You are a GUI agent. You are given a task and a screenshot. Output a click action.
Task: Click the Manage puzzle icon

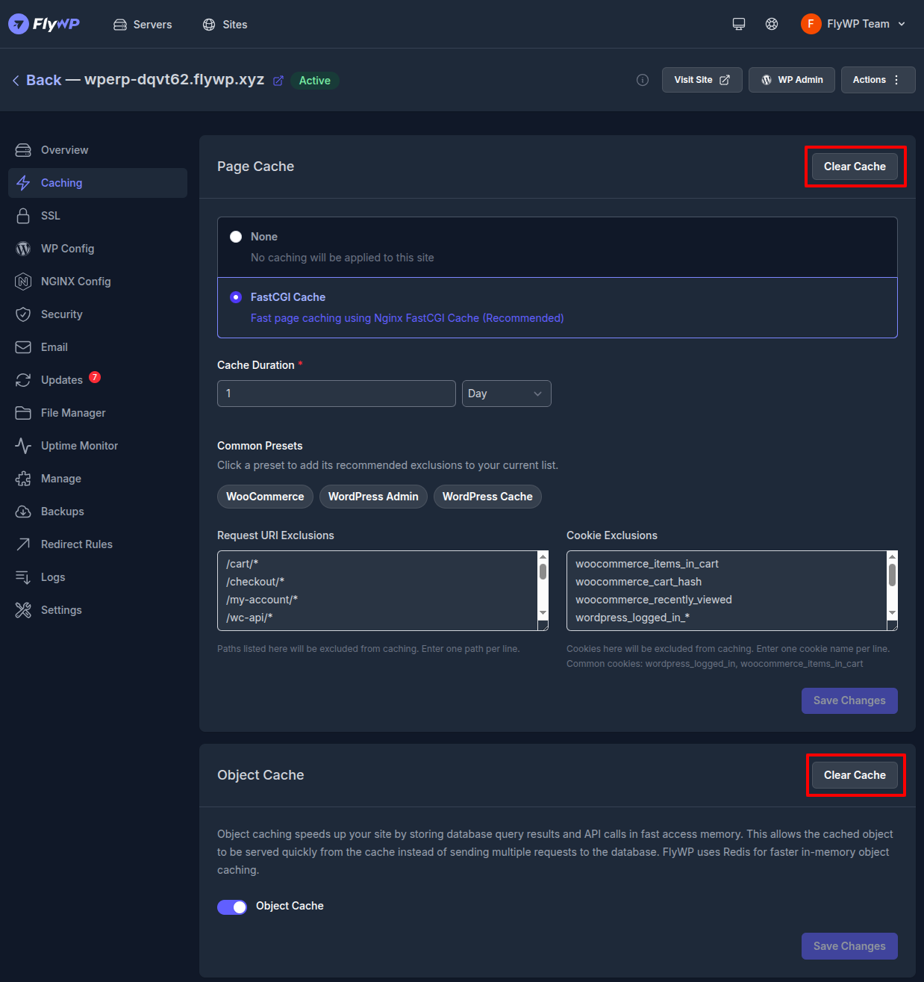coord(23,479)
